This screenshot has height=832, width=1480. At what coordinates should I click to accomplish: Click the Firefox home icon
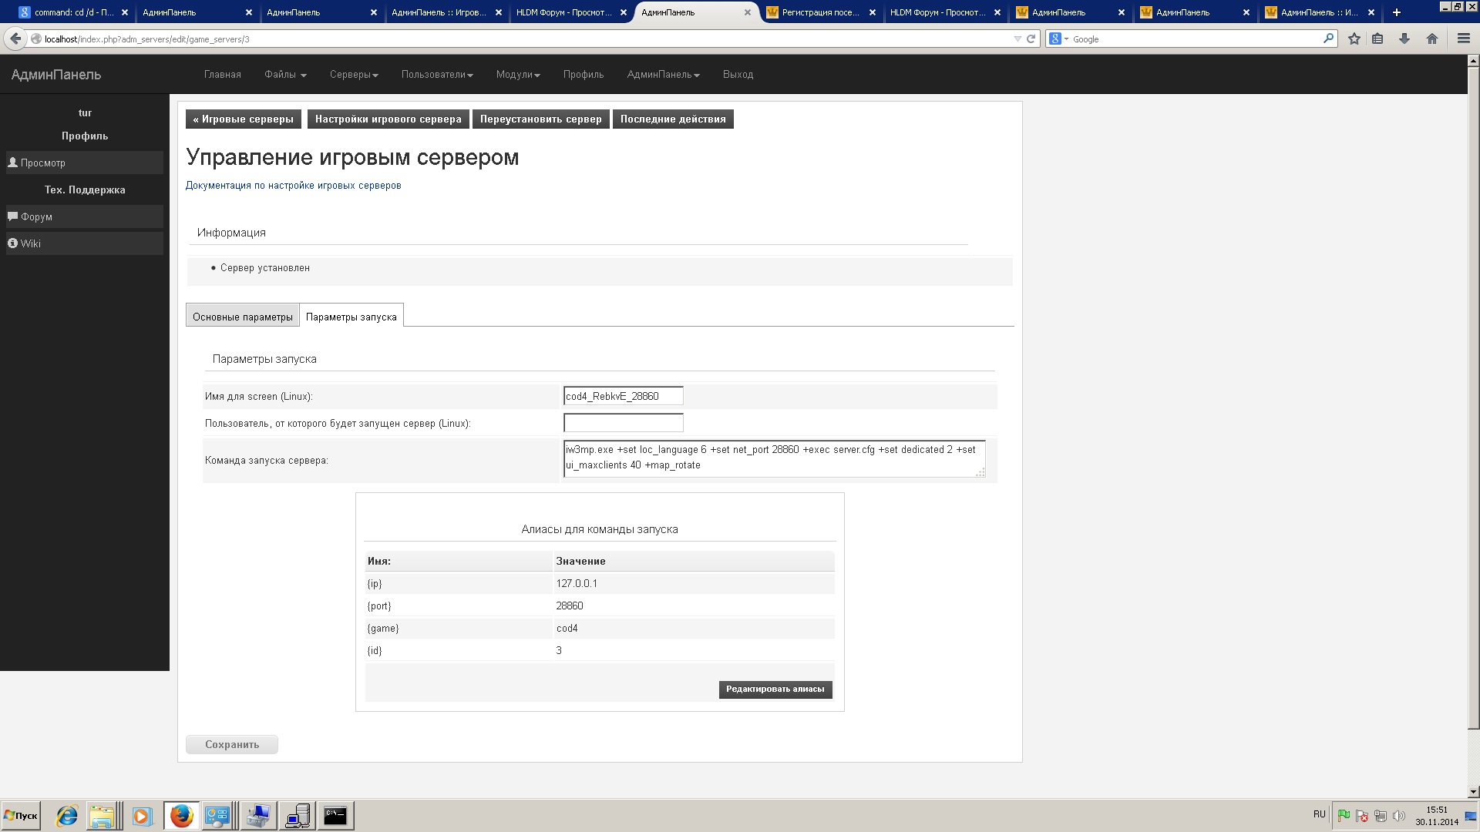click(1432, 39)
